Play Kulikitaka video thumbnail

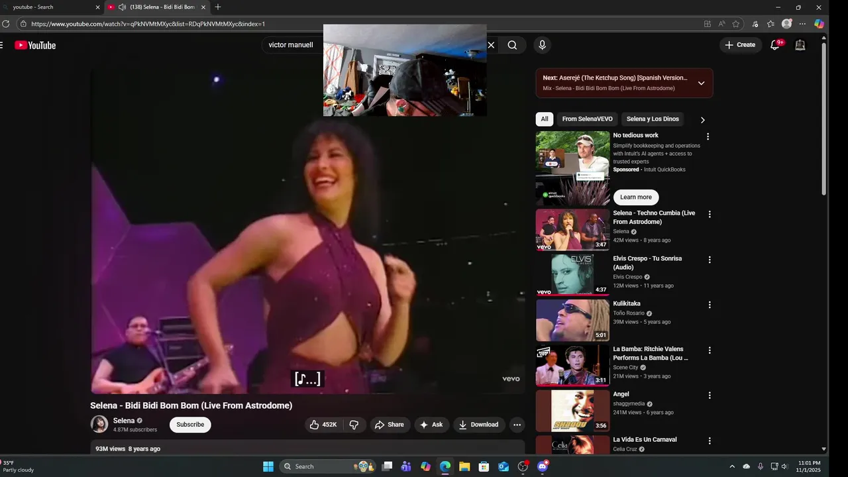572,320
